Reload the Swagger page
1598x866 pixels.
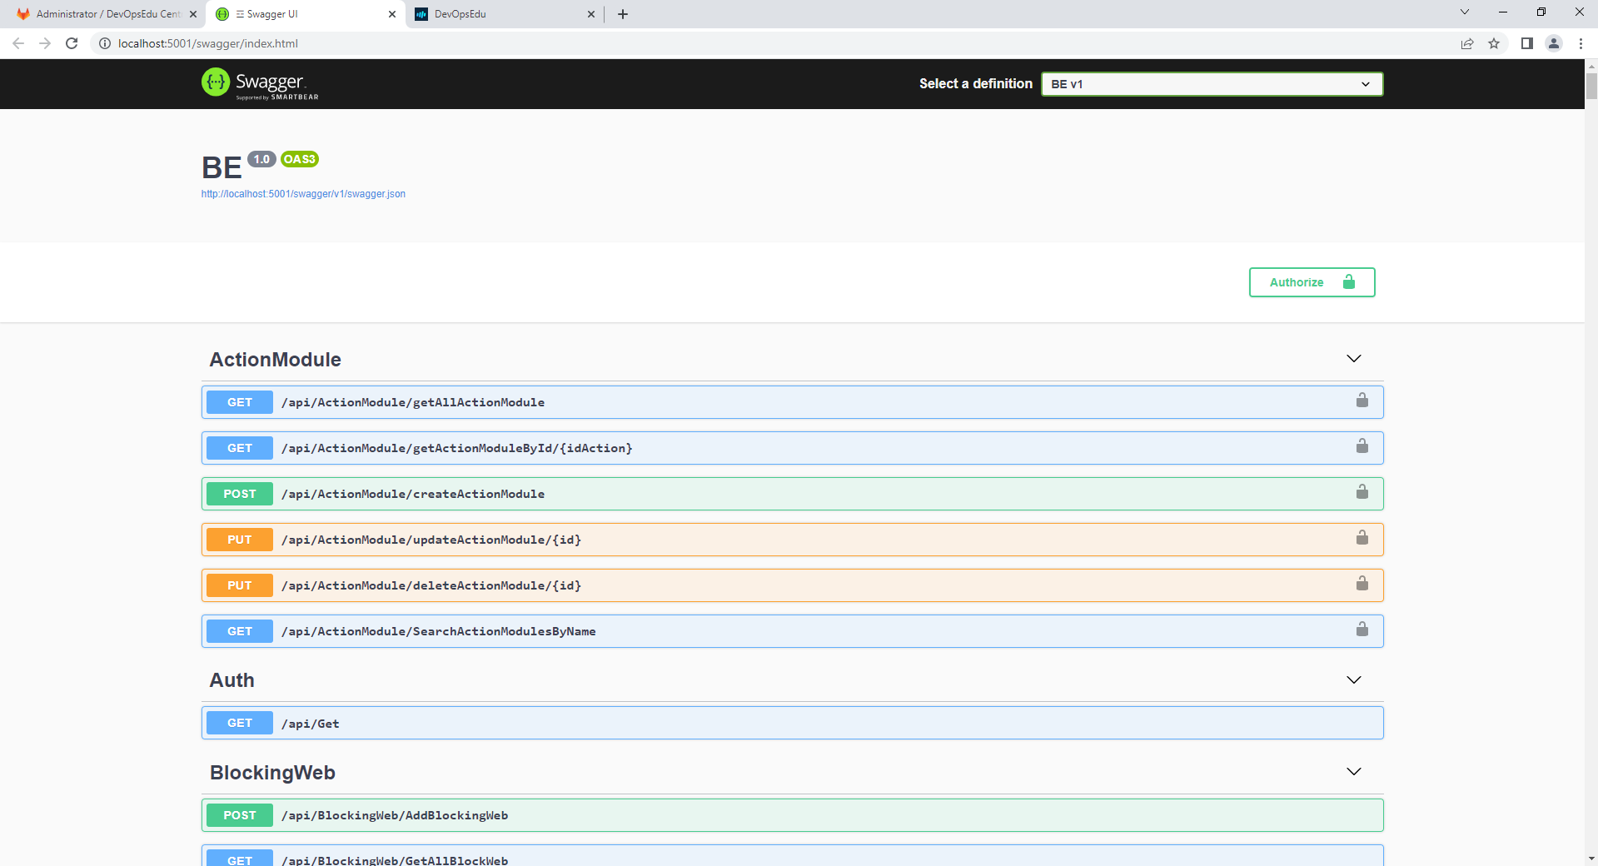tap(72, 43)
